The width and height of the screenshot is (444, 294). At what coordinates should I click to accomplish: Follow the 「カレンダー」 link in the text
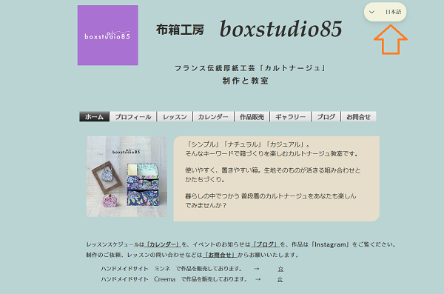coord(163,244)
